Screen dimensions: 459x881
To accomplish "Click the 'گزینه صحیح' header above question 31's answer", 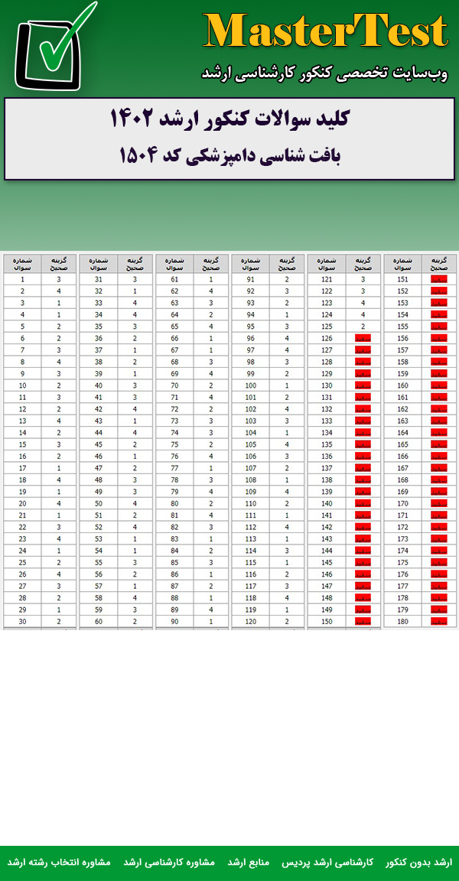I will coord(135,264).
